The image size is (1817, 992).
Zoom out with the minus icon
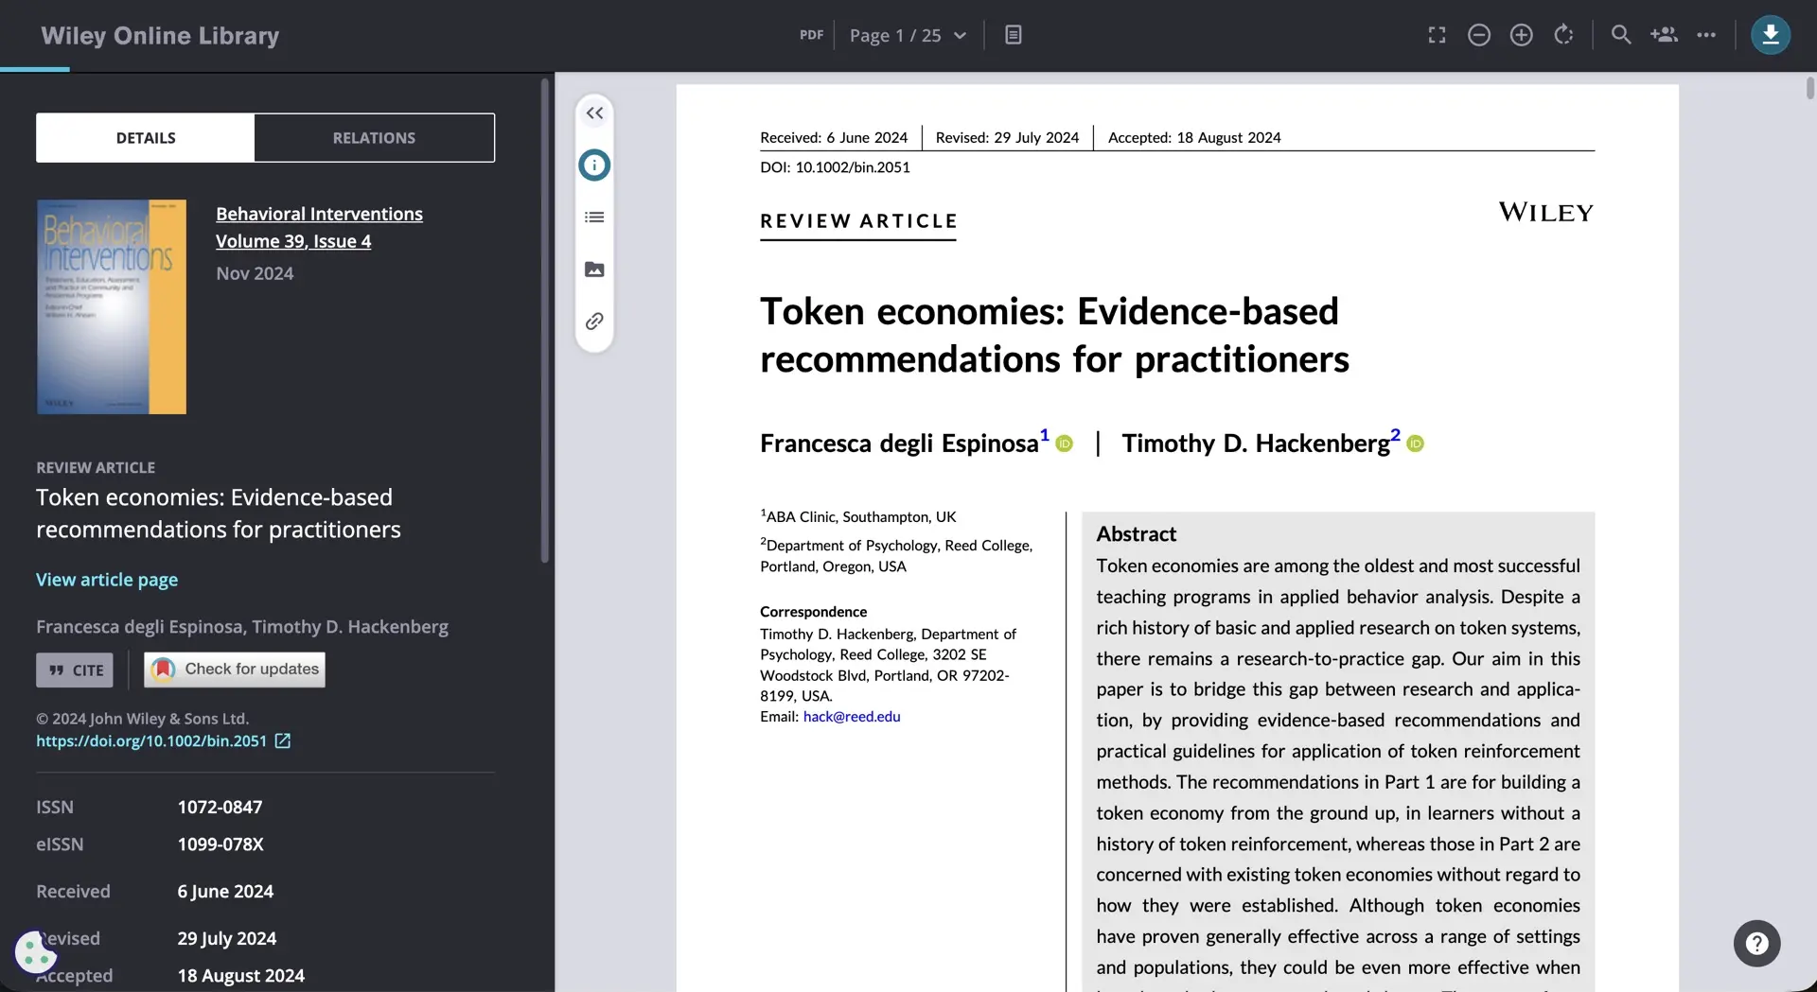1478,35
